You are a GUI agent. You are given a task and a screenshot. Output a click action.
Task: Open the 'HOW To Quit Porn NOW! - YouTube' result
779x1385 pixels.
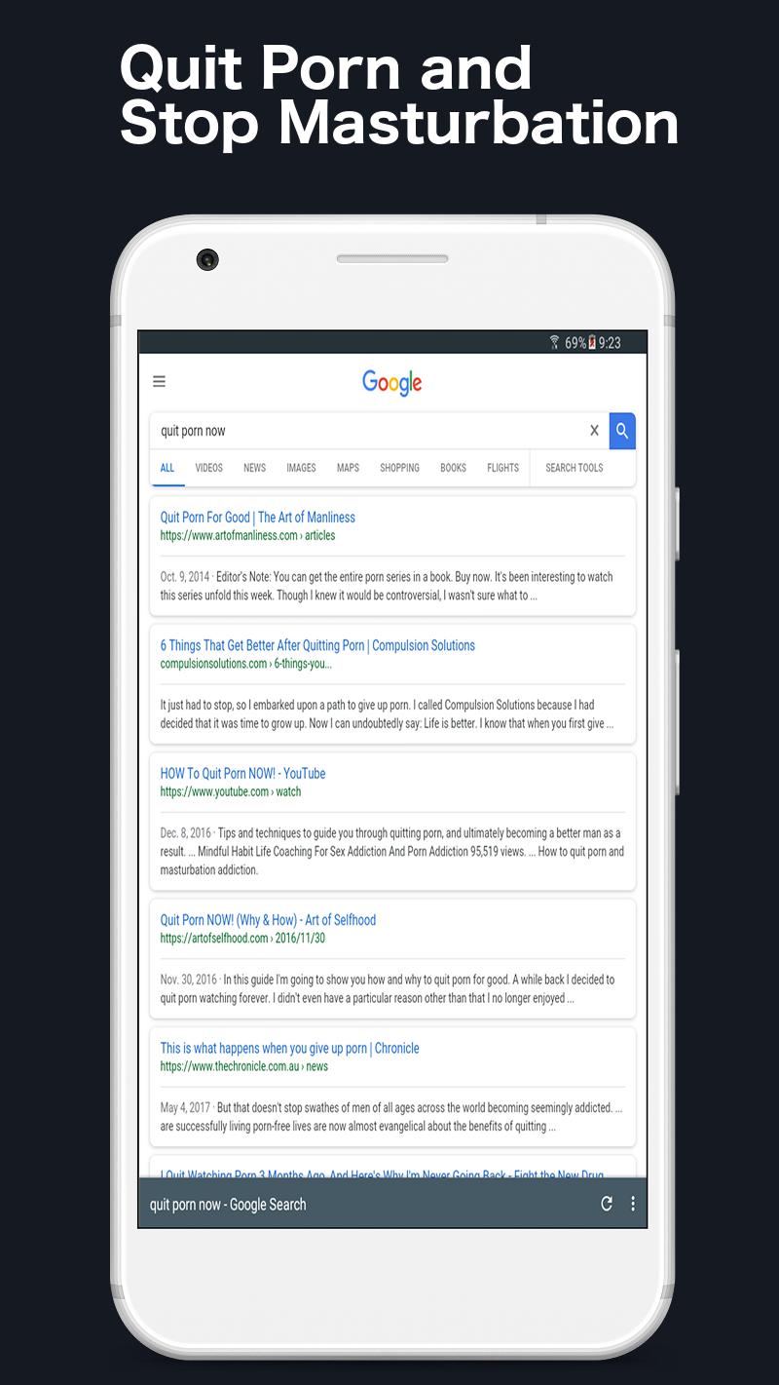pos(242,774)
